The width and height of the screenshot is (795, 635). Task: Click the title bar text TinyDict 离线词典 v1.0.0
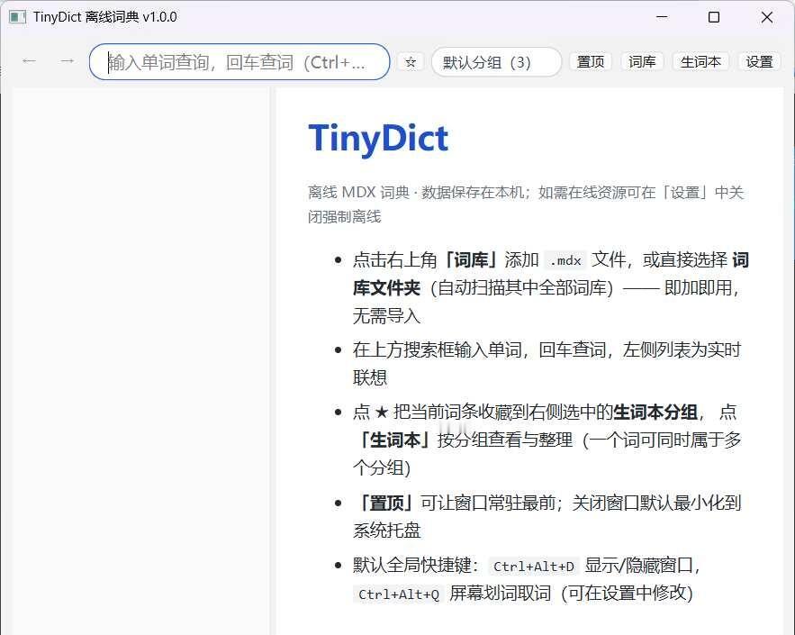pyautogui.click(x=105, y=17)
